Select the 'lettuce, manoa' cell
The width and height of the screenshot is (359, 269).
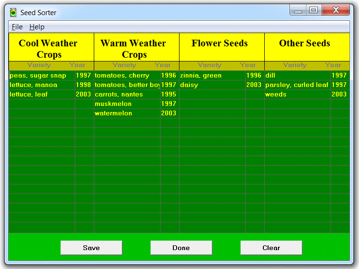click(42, 85)
